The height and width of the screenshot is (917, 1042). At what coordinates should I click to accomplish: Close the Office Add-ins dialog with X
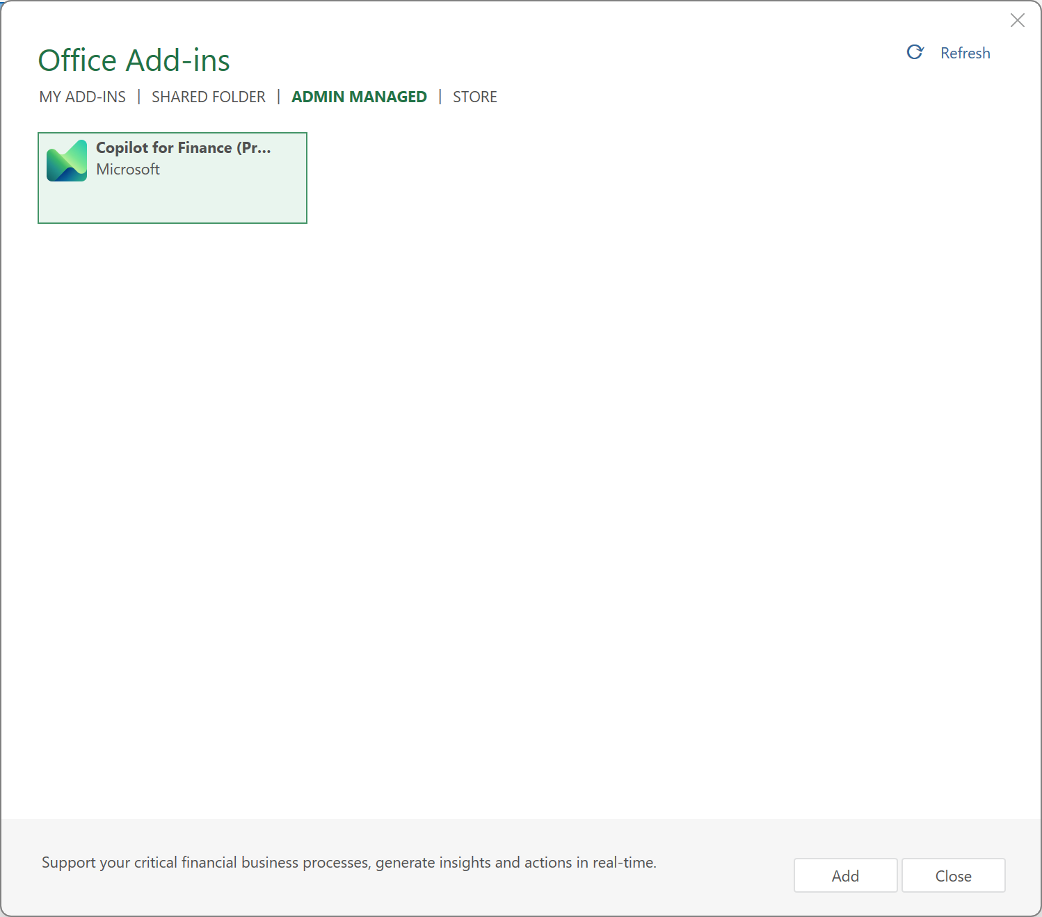(1018, 20)
